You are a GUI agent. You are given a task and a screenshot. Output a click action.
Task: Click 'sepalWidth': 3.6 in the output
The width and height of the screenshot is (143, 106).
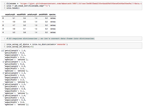click(x=15, y=102)
